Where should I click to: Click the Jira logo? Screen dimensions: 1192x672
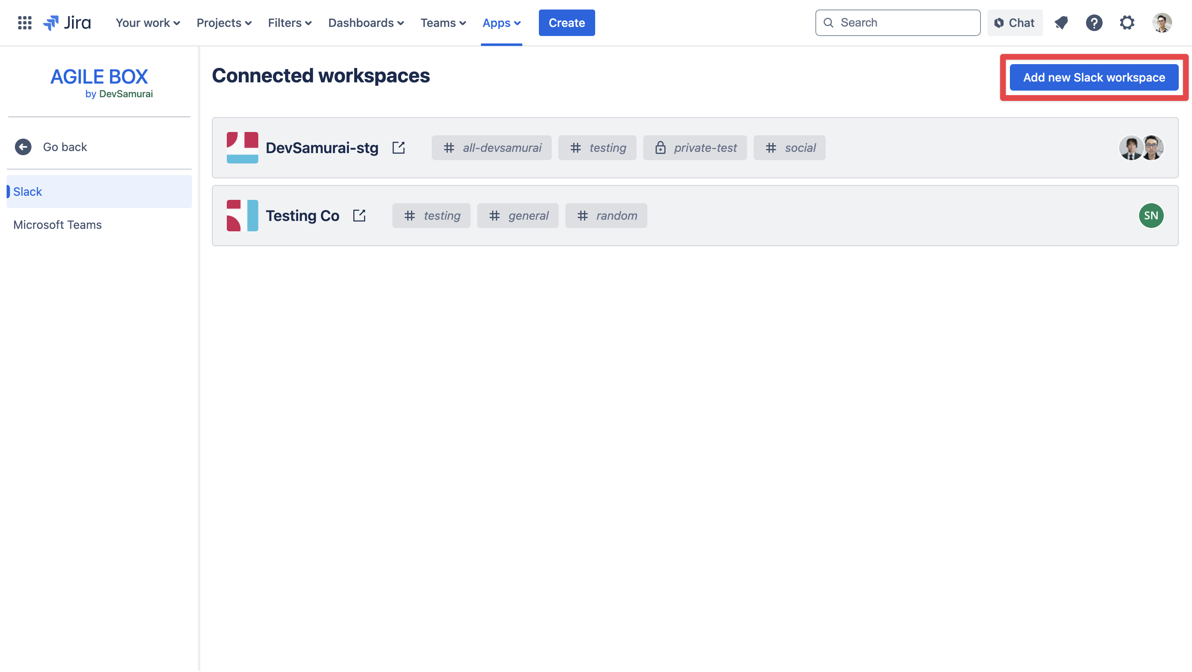point(67,23)
